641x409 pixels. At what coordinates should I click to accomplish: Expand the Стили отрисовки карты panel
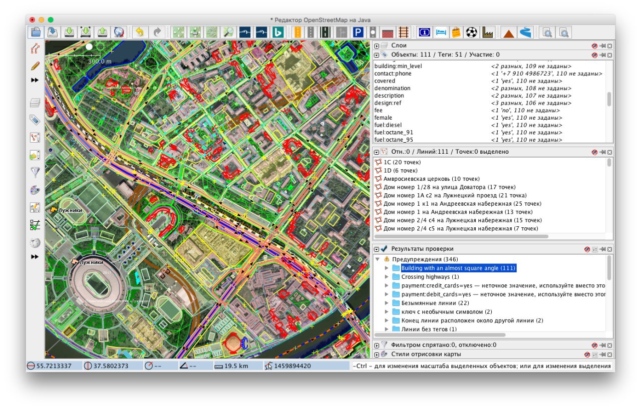[x=377, y=354]
